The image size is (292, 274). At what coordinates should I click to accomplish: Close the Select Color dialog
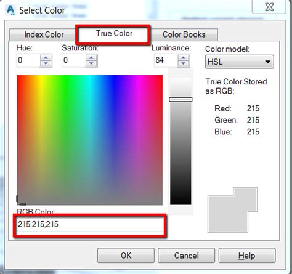click(269, 7)
